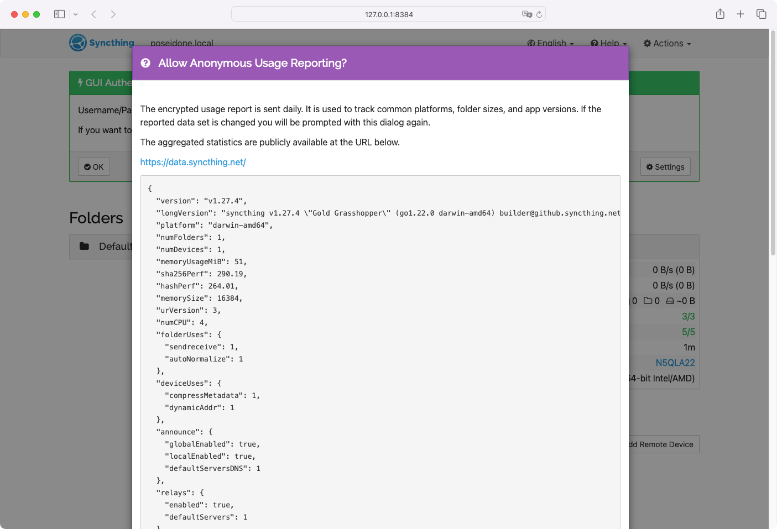Expand the English language dropdown
777x529 pixels.
pos(551,44)
